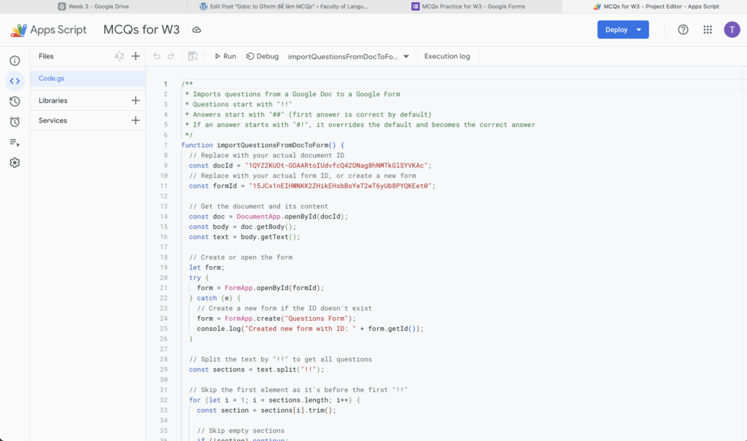Viewport: 747px width, 441px height.
Task: Open Project Settings gear icon
Action: point(15,163)
